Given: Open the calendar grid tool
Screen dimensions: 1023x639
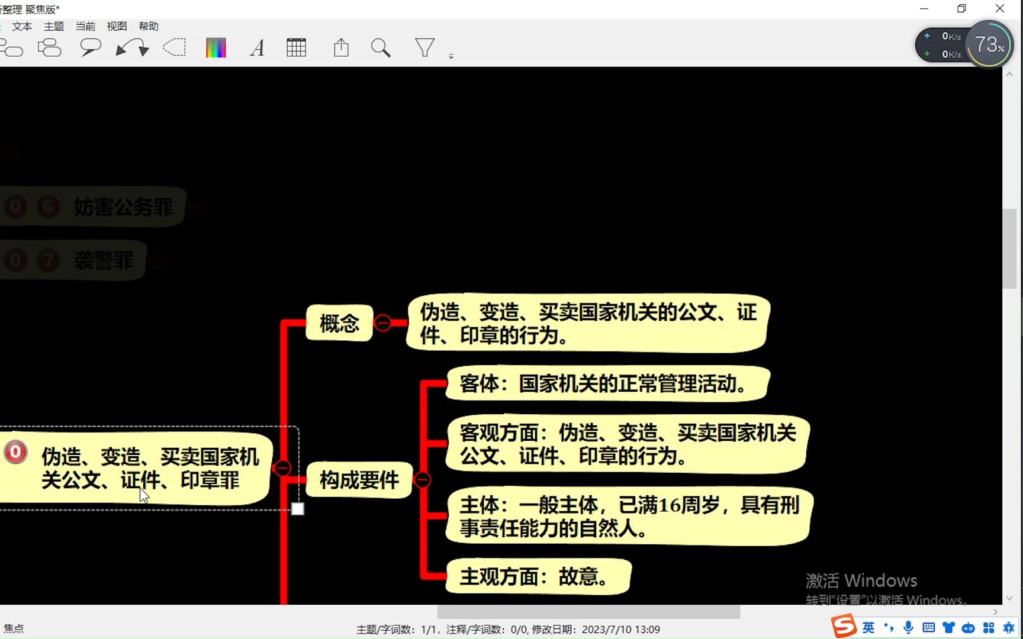Looking at the screenshot, I should (x=296, y=48).
